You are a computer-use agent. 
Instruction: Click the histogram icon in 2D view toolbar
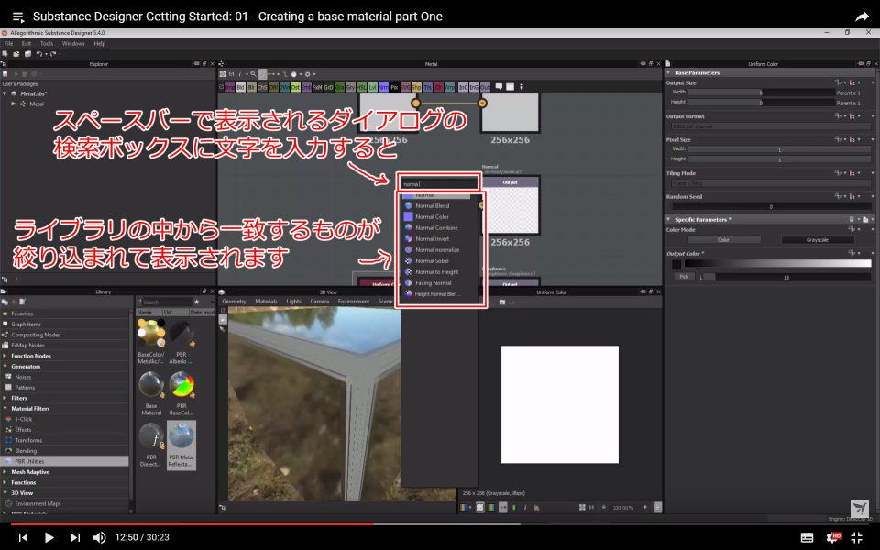pos(536,507)
